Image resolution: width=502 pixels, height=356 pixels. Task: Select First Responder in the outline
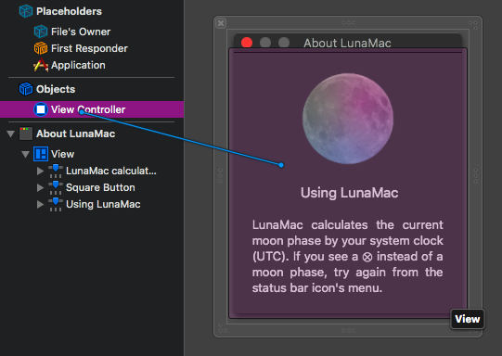(x=89, y=48)
